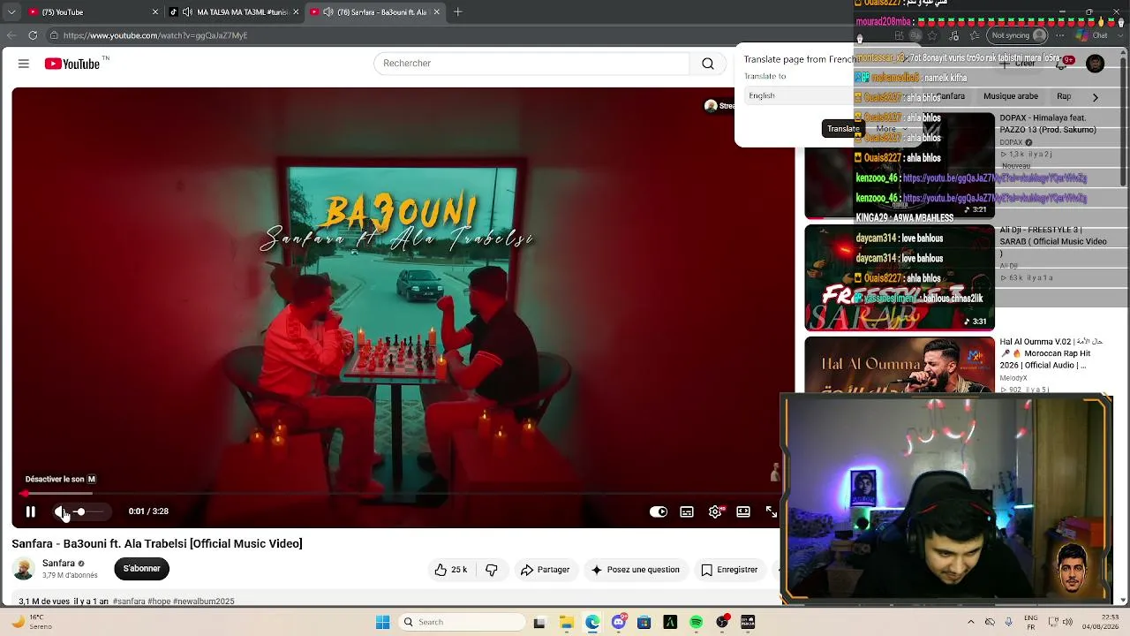Subscribe with the S'abonner button
This screenshot has width=1130, height=636.
coord(141,569)
